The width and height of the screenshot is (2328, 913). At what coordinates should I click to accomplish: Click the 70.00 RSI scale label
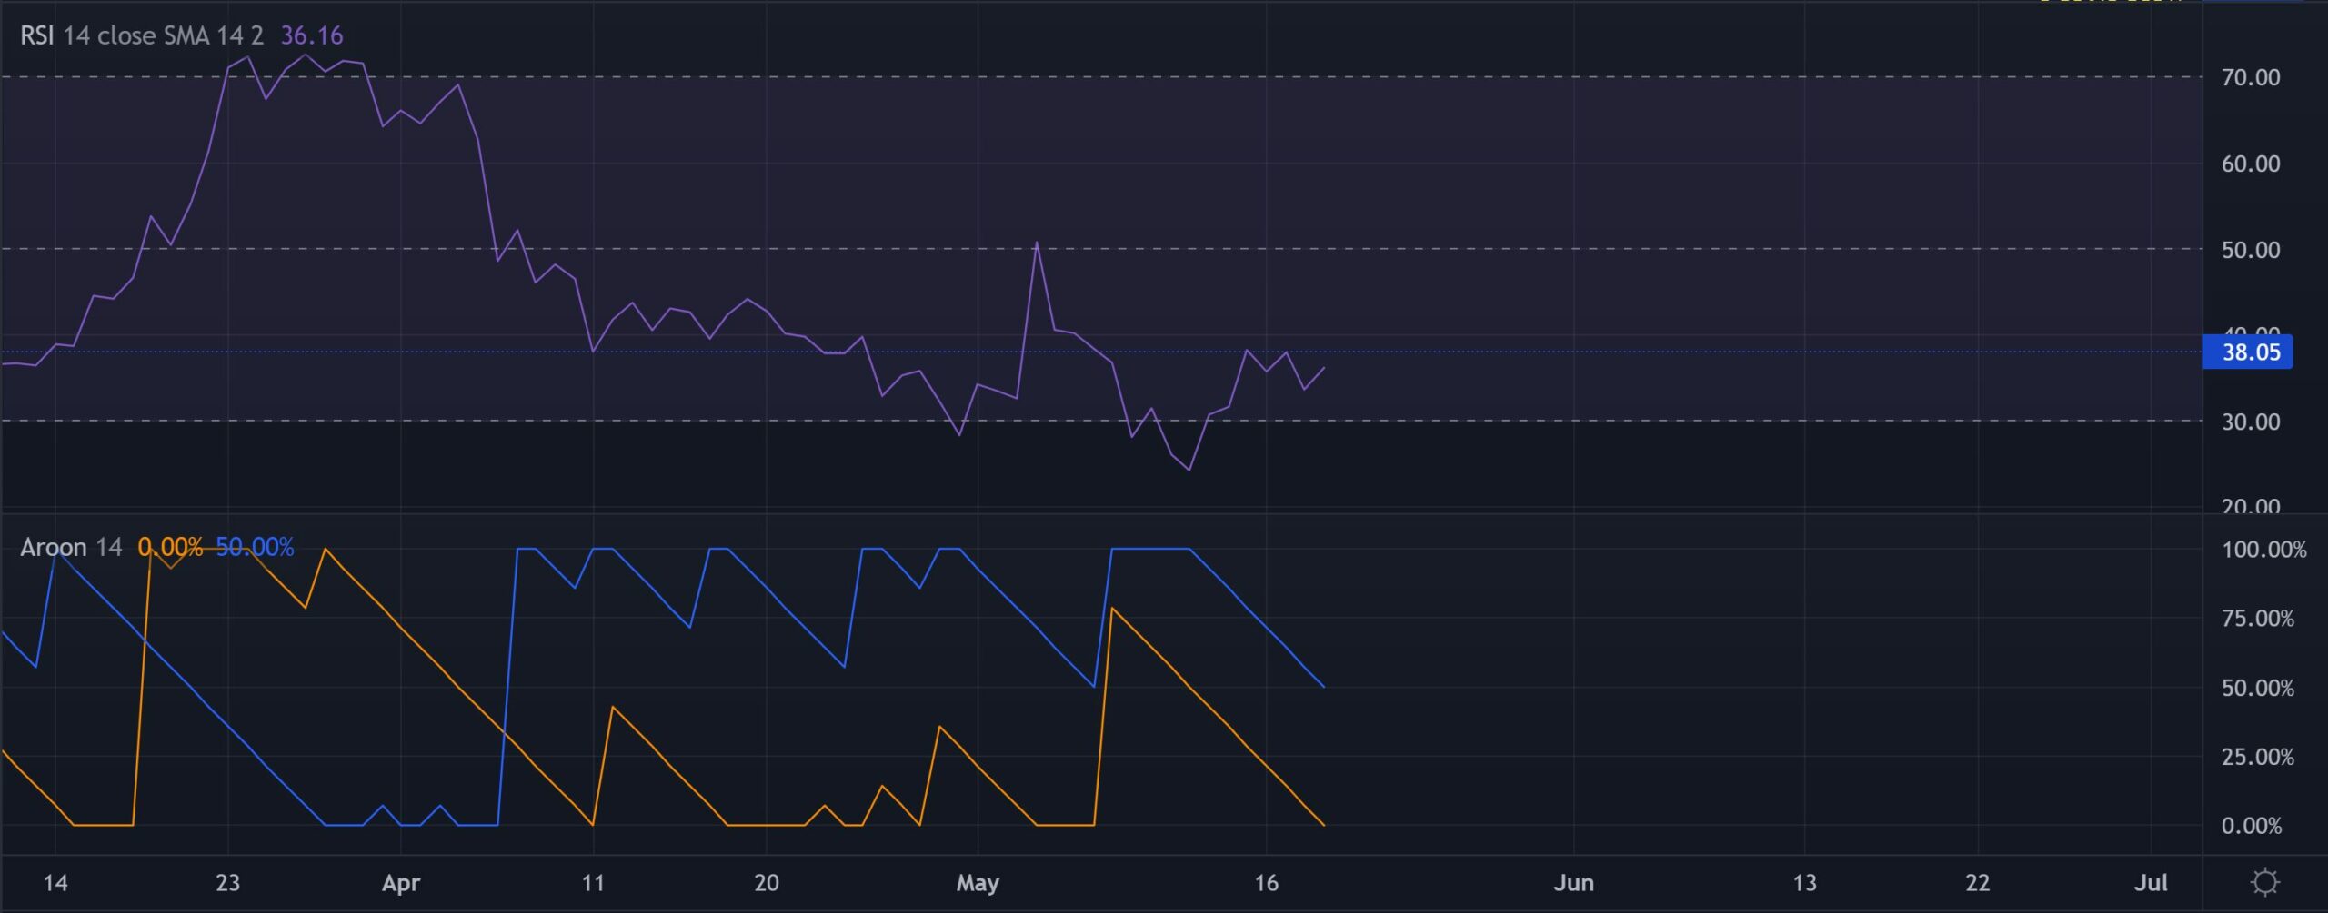pos(2250,77)
